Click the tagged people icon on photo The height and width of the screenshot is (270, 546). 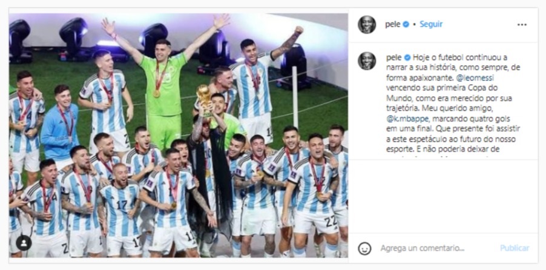click(24, 243)
